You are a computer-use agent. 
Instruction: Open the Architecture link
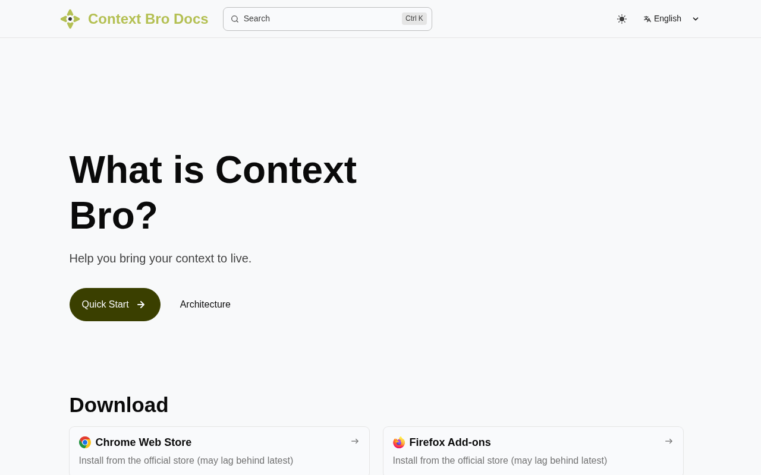[x=205, y=305]
